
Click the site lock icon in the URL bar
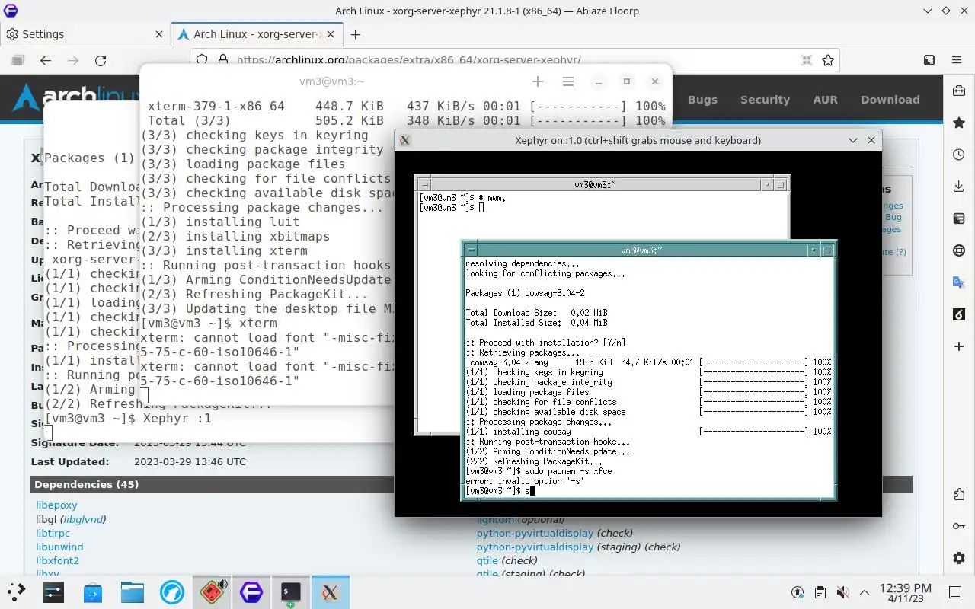[x=222, y=60]
